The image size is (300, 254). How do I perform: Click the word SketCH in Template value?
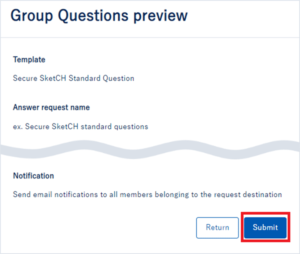[53, 78]
